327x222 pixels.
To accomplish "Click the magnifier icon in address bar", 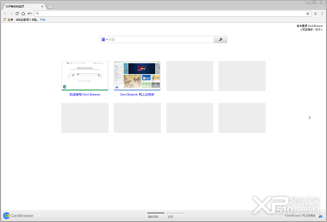I will pos(37,14).
